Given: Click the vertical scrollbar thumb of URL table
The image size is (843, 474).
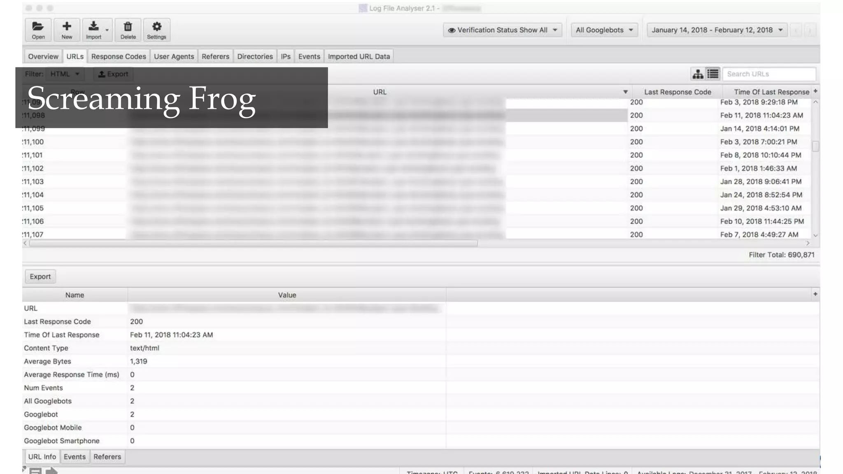Looking at the screenshot, I should coord(815,146).
